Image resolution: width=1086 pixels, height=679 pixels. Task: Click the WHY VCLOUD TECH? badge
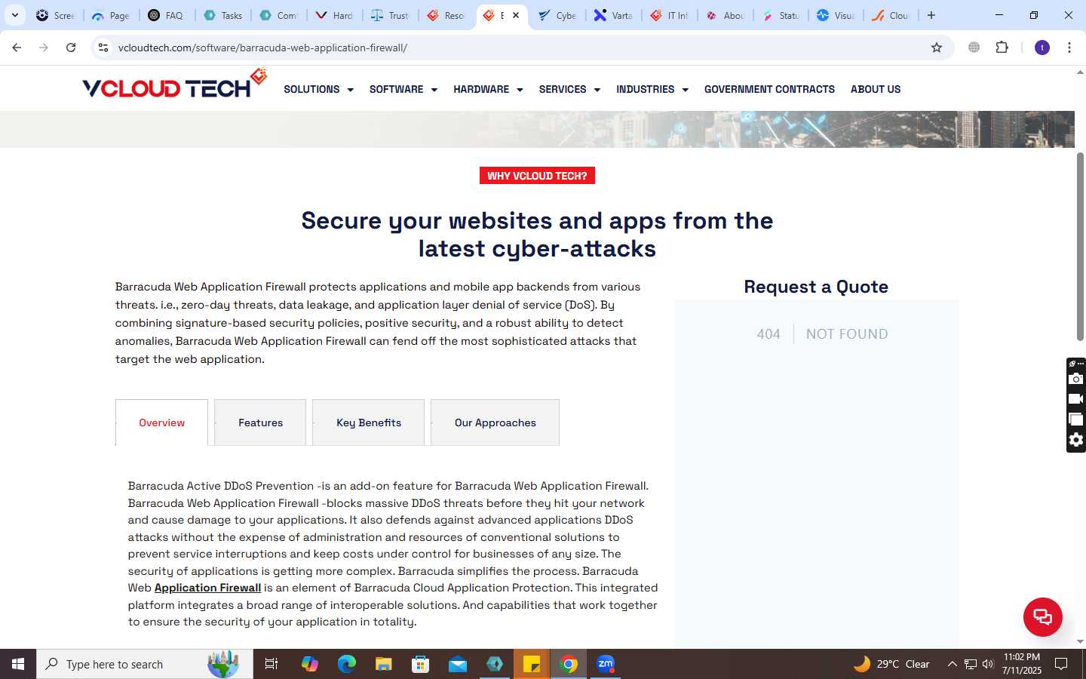click(537, 176)
